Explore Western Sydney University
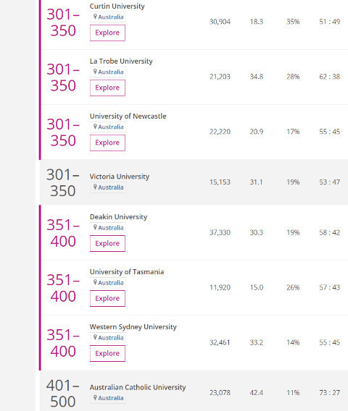Viewport: 348px width, 411px height. tap(107, 354)
